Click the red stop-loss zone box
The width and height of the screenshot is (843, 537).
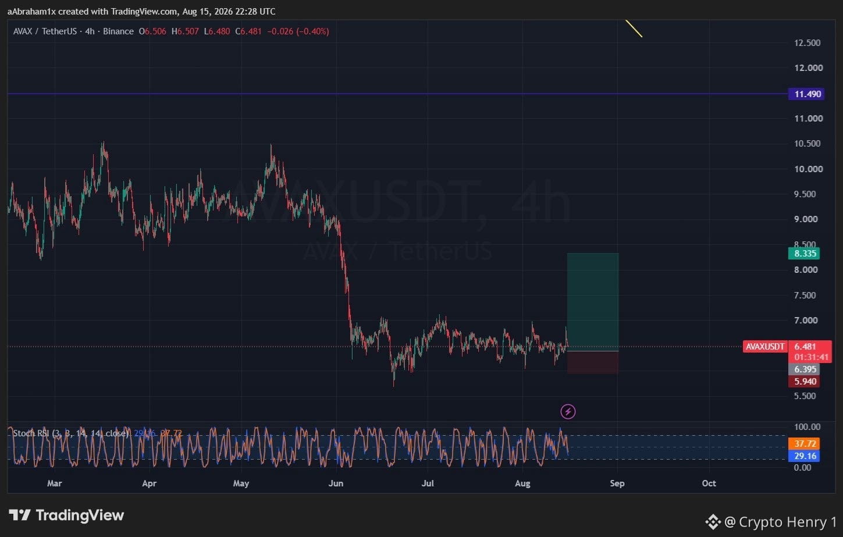pyautogui.click(x=593, y=362)
